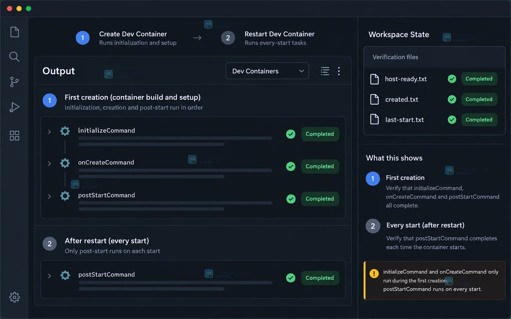Click the green check icon beside host-ready.txt
Viewport: 511px width, 319px height.
(452, 79)
